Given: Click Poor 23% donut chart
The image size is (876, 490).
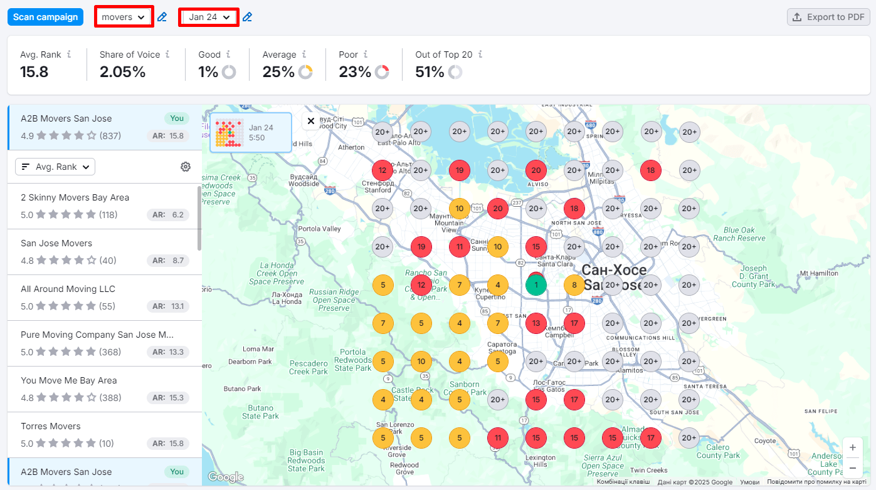Looking at the screenshot, I should [x=382, y=72].
